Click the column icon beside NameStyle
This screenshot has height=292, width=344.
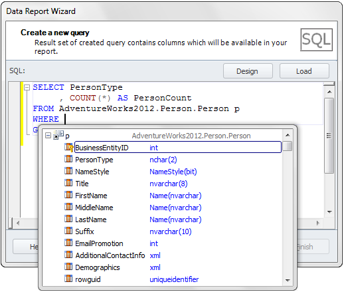68,171
